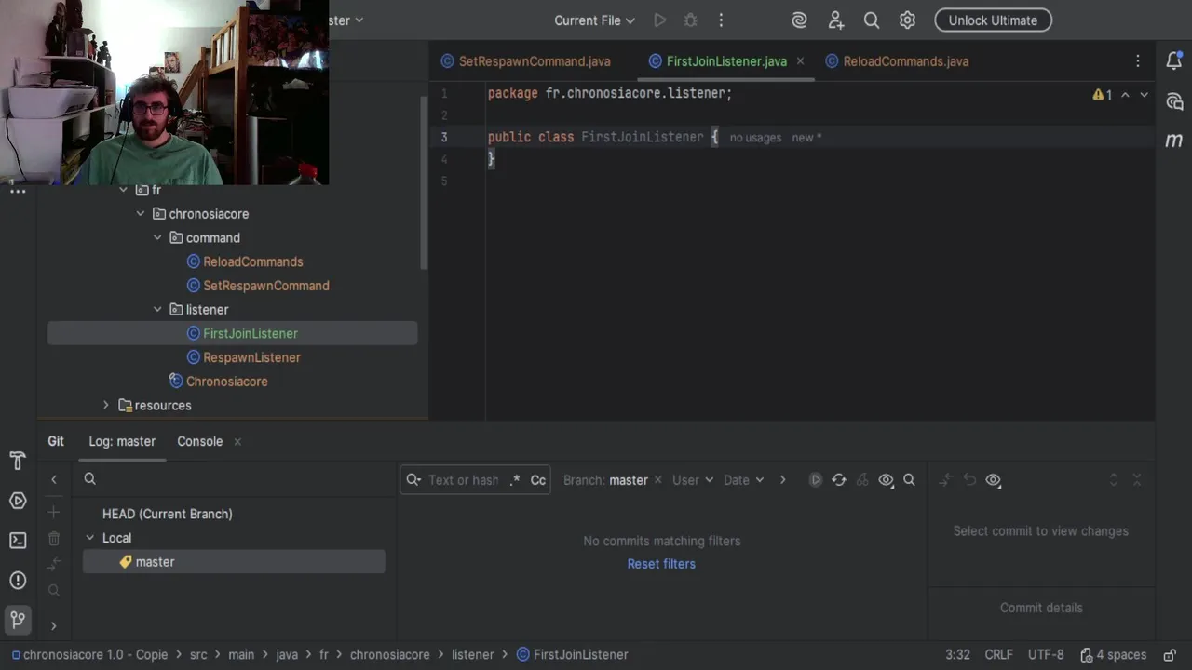Collapse the Local branches node
Screen dimensions: 1192x670
[90, 538]
